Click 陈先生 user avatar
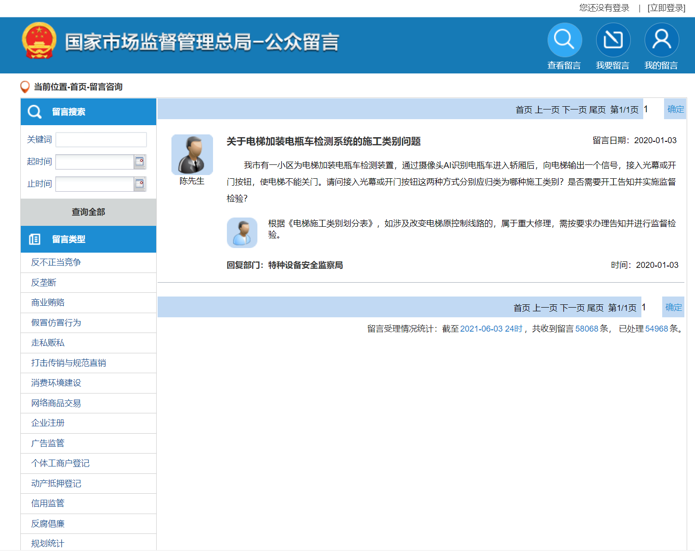The width and height of the screenshot is (695, 551). click(x=192, y=154)
